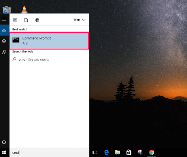This screenshot has height=157, width=187.
Task: Select the Recycle Bin desktop icon
Action: [x=7, y=10]
